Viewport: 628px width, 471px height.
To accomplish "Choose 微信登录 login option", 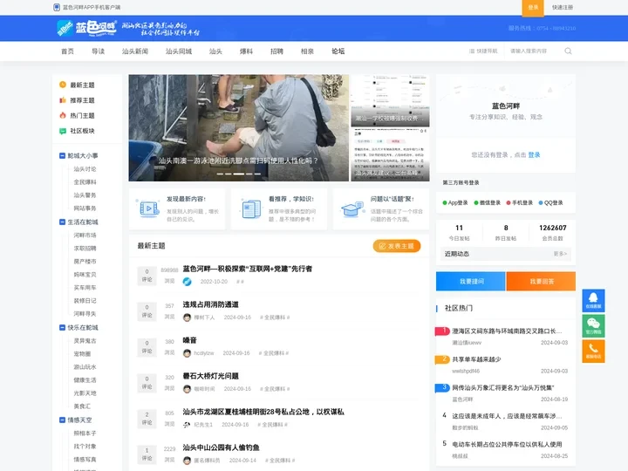I will pos(487,202).
